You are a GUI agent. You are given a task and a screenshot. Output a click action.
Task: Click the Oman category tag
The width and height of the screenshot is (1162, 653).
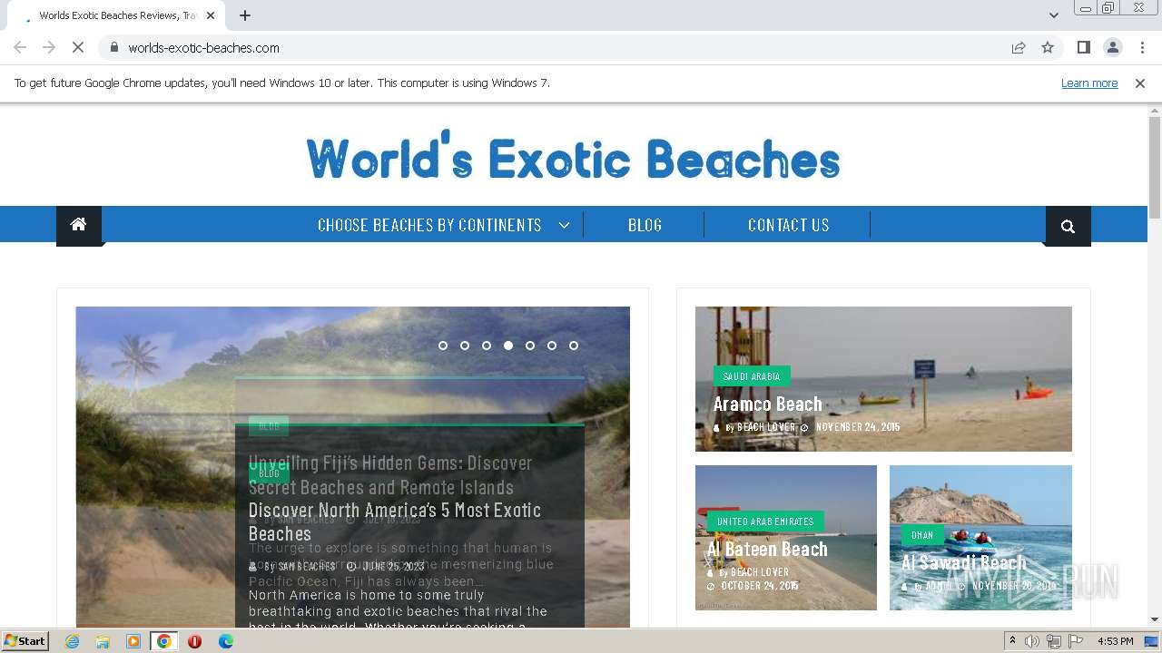(x=922, y=535)
